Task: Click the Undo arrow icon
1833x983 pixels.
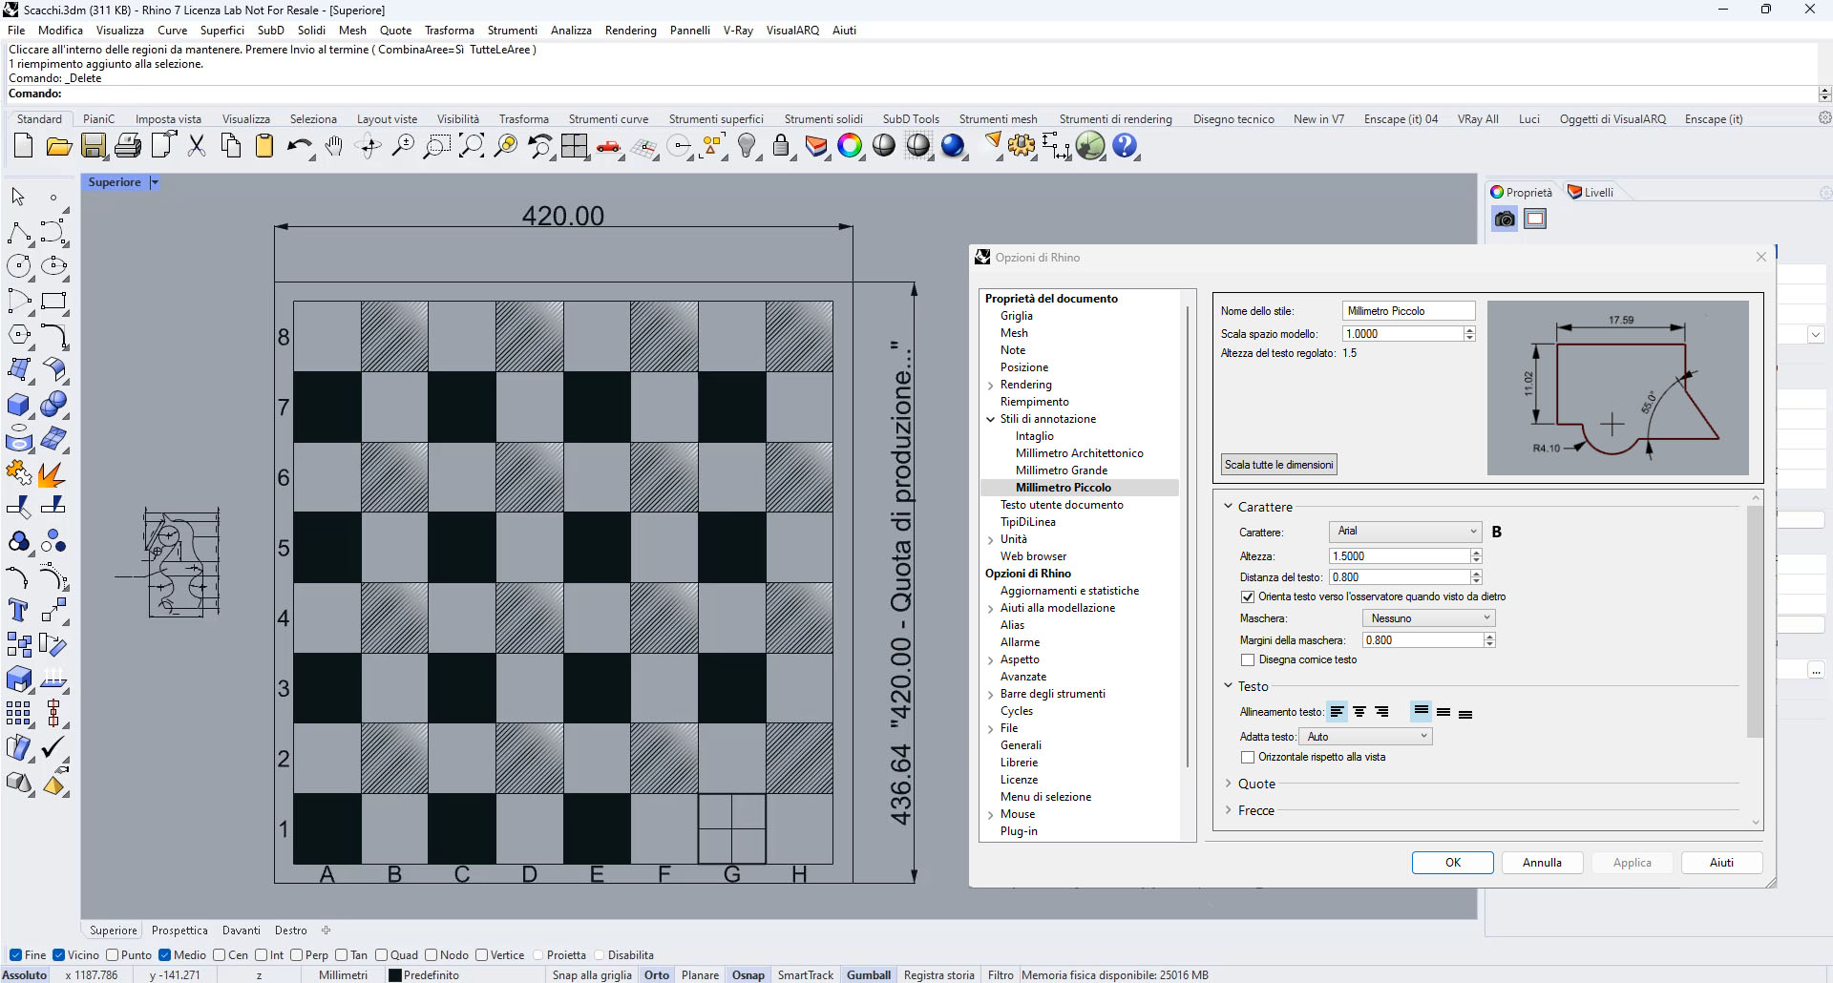Action: coord(299,146)
